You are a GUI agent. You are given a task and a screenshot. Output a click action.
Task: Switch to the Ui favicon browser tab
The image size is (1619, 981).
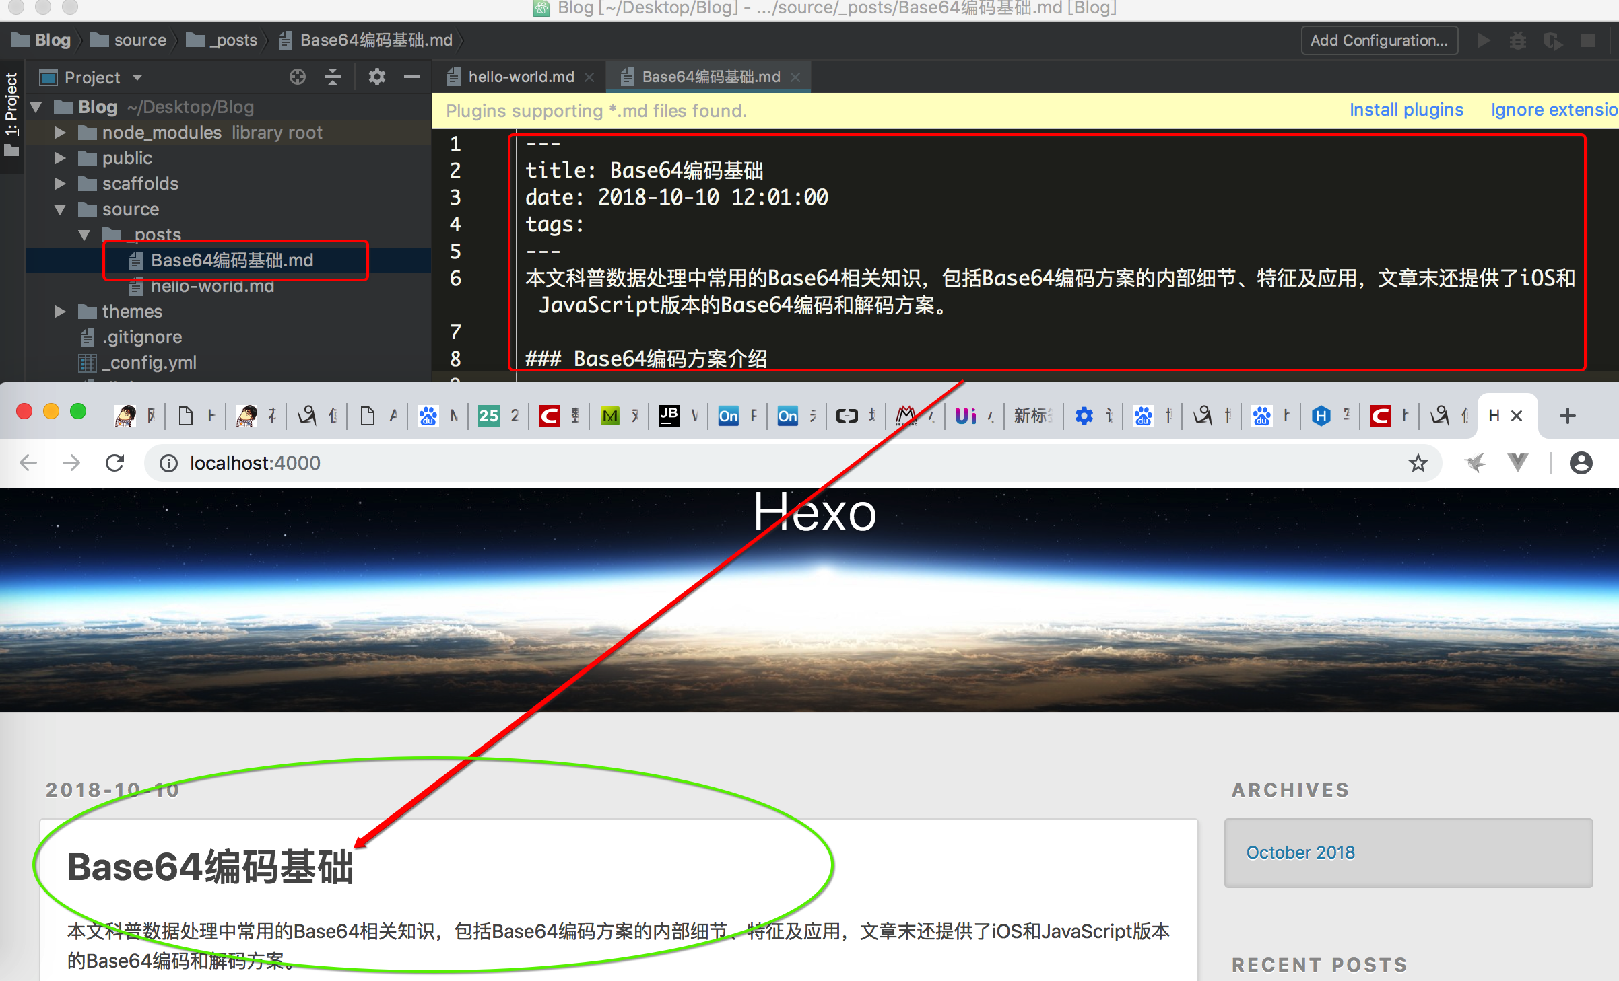coord(974,416)
